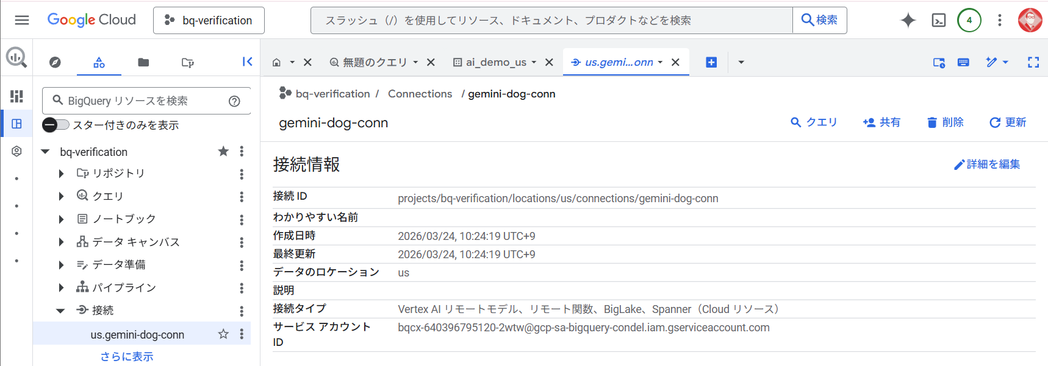Open the magic pen editing tools dropdown
1048x366 pixels.
pos(997,62)
